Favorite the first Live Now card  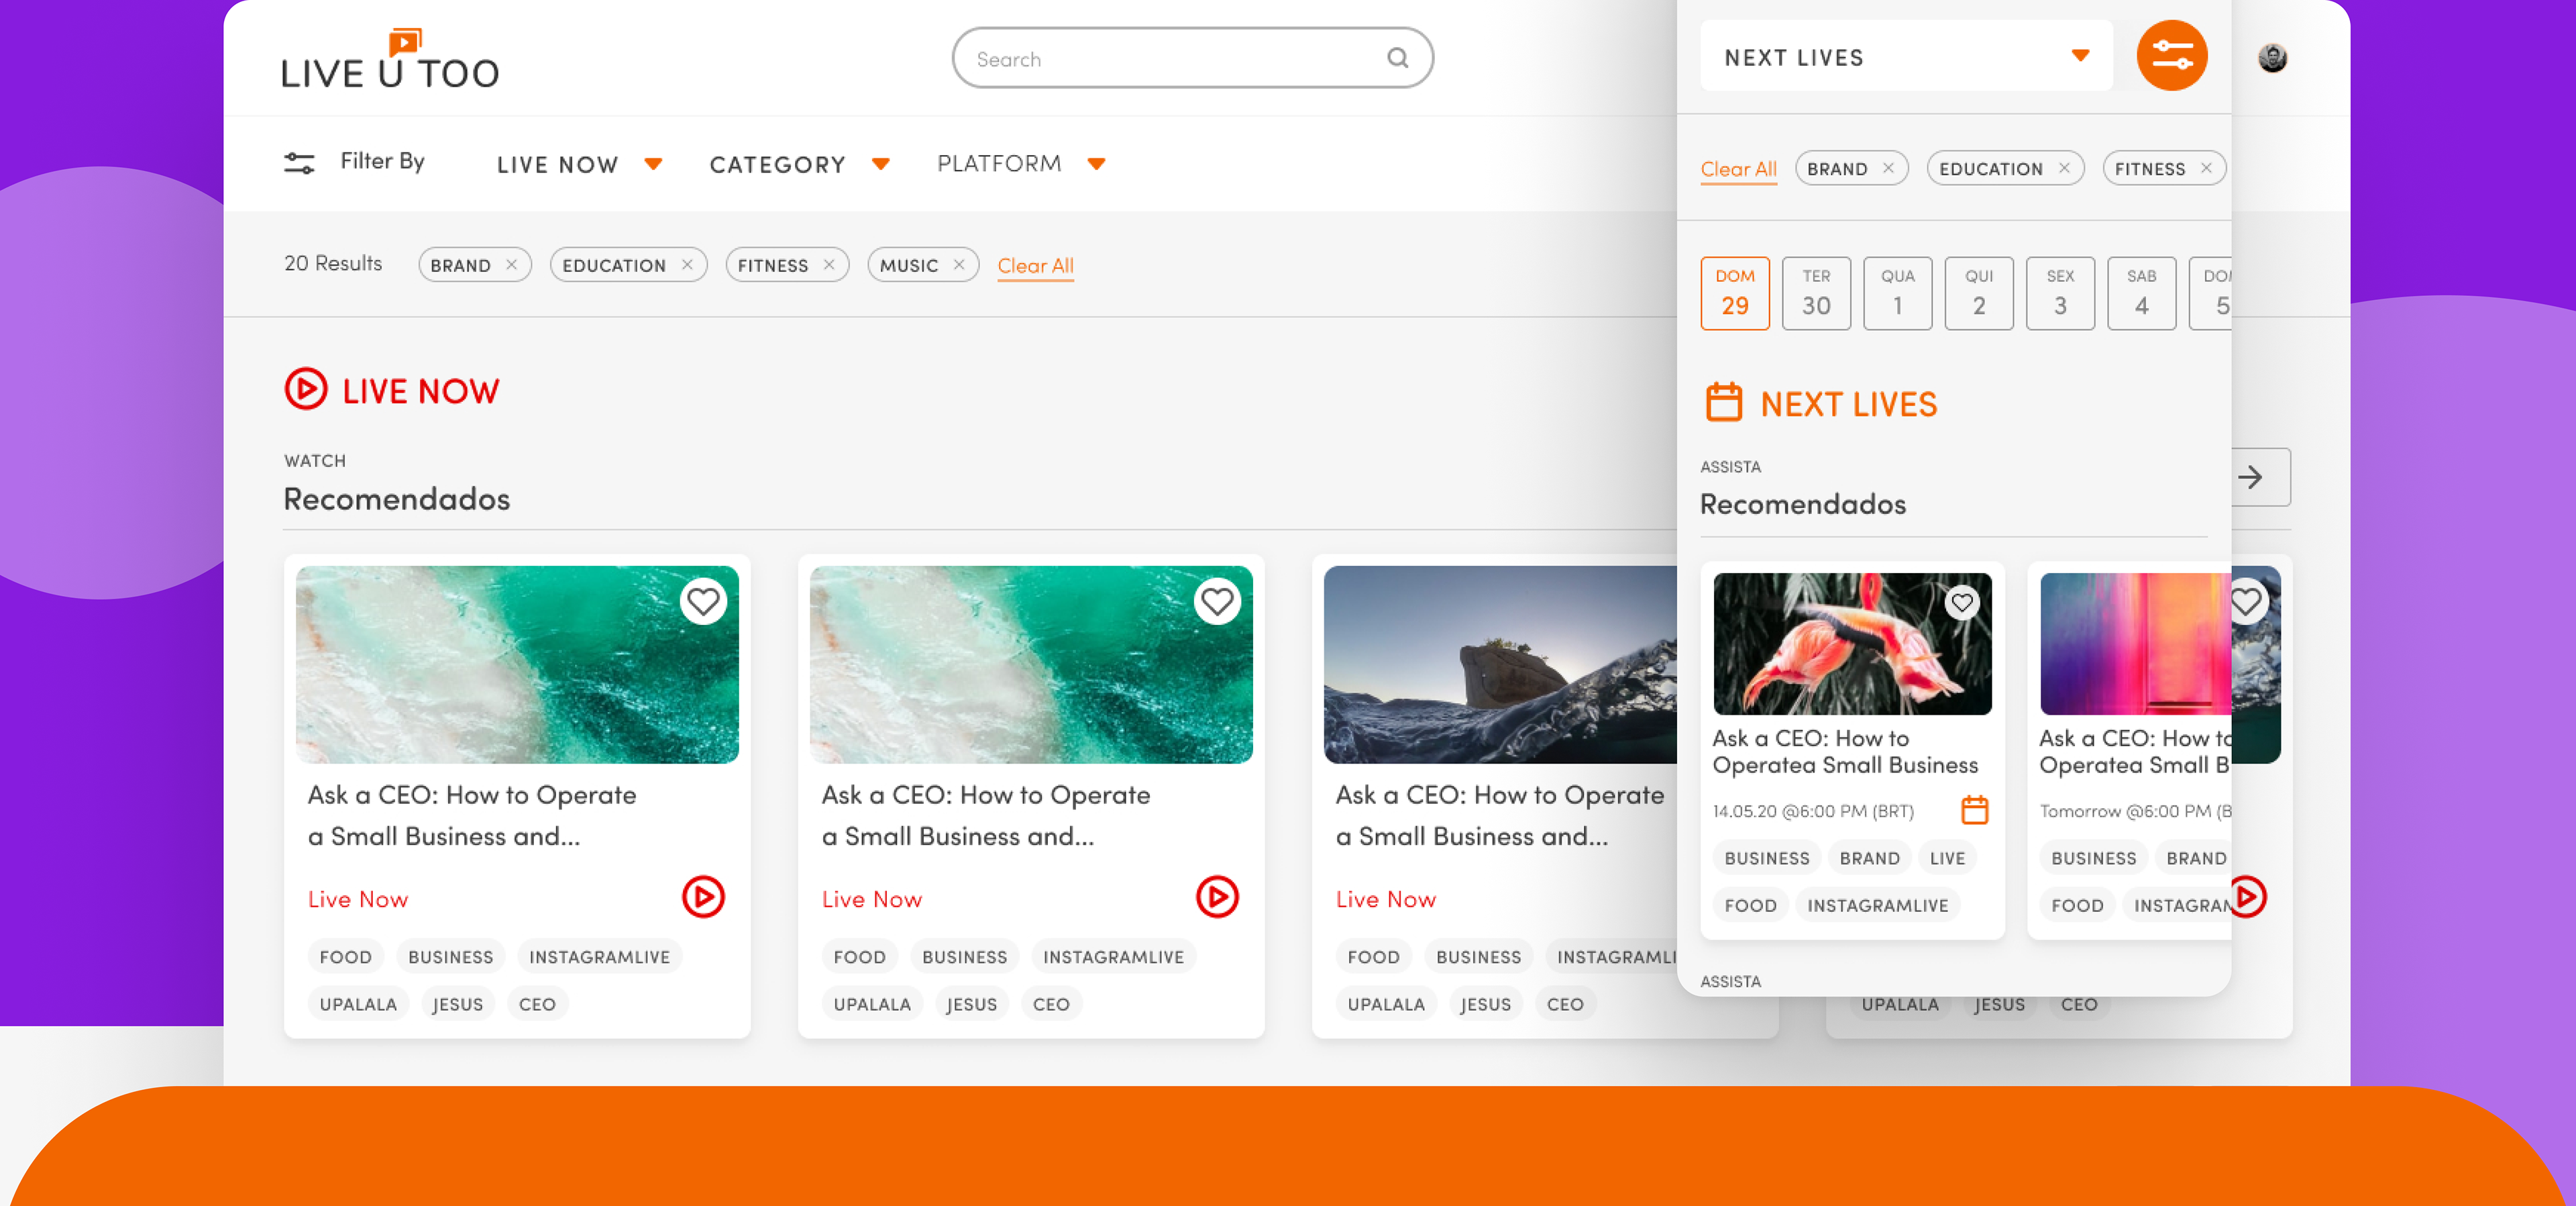703,601
